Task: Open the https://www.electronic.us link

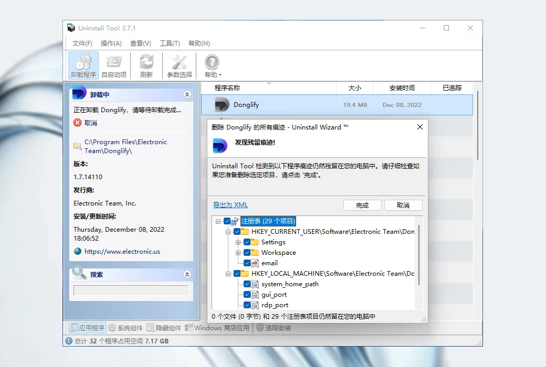Action: tap(122, 251)
